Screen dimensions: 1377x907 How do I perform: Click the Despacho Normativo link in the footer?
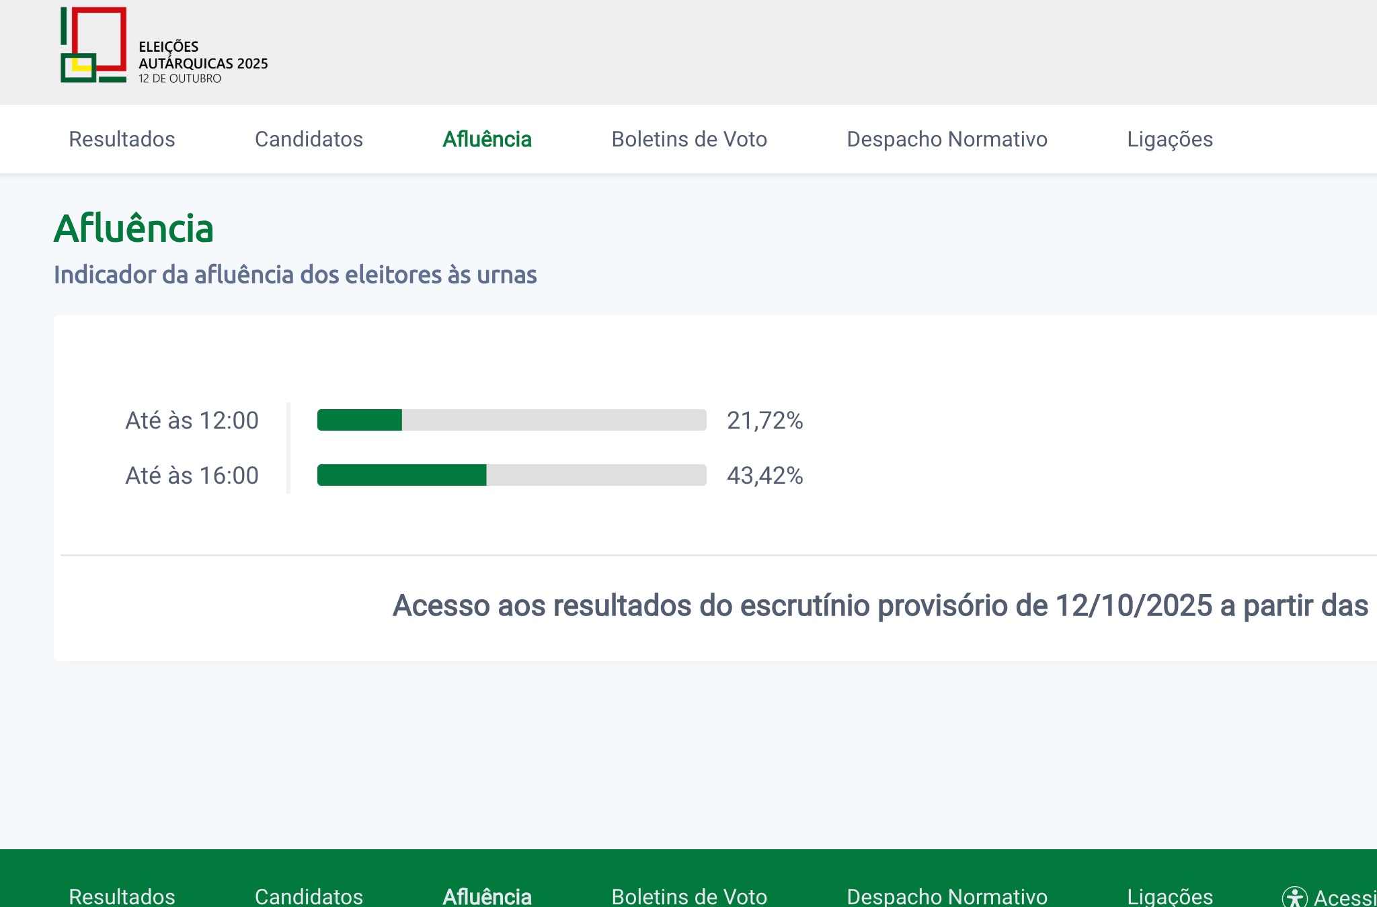click(947, 896)
